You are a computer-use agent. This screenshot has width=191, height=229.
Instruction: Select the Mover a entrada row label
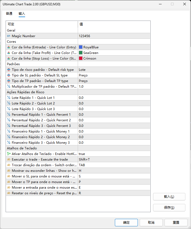(44, 188)
